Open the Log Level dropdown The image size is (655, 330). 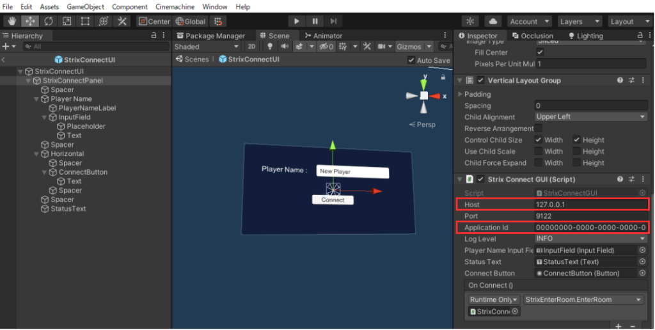tap(591, 239)
